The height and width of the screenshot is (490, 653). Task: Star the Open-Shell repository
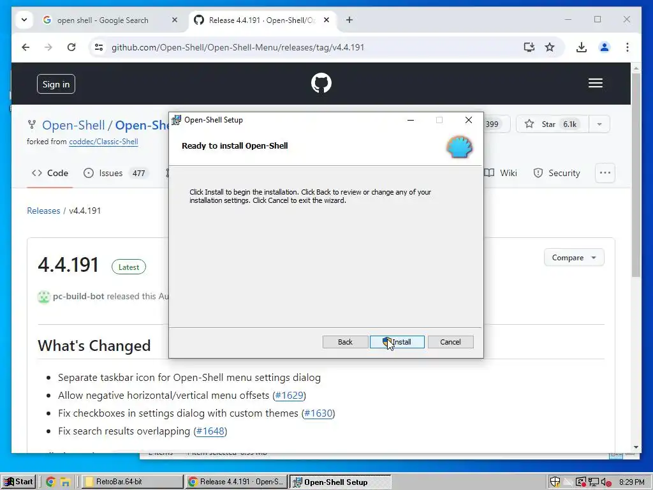pos(552,124)
